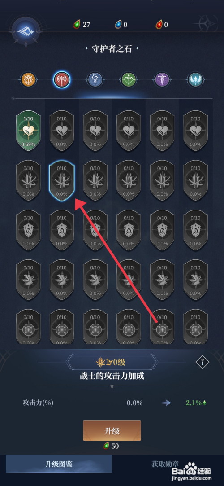The image size is (224, 486).
Task: Select the purple dagger class icon
Action: point(162,79)
